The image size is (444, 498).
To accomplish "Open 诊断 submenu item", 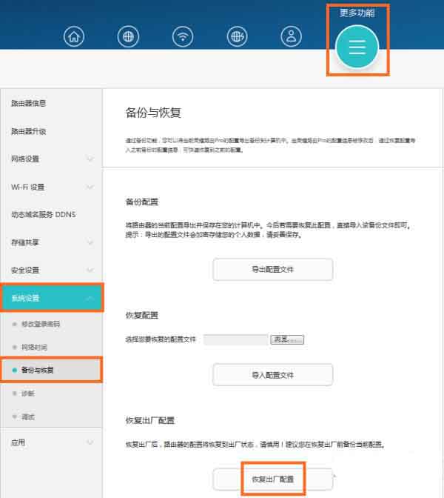I will coord(28,394).
